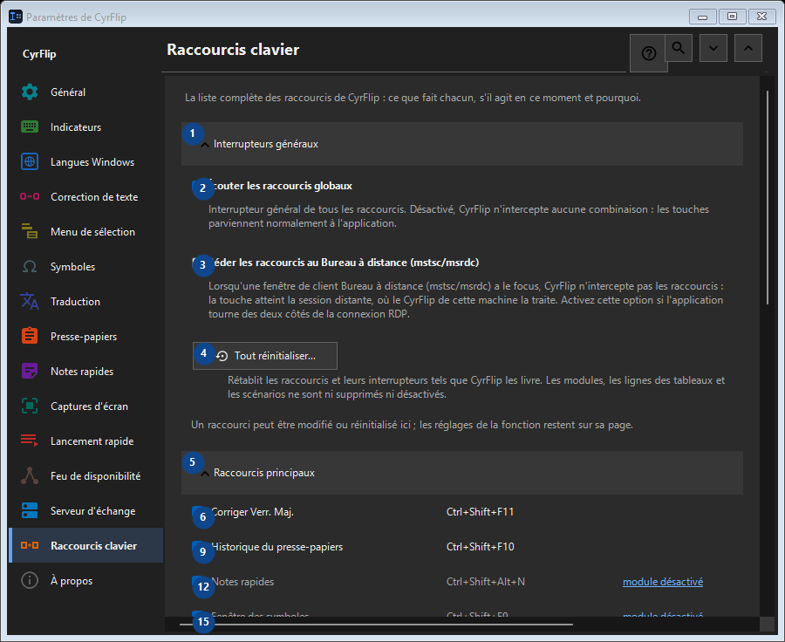The image size is (785, 642).
Task: Toggle the Corriger Verr. Maj. shortcut checkbox
Action: (199, 512)
